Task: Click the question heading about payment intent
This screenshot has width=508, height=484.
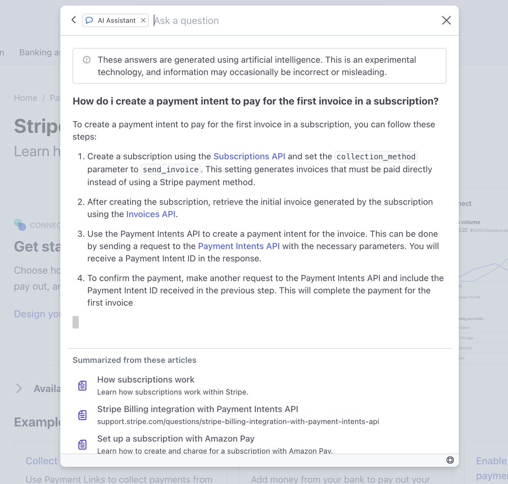Action: 256,101
